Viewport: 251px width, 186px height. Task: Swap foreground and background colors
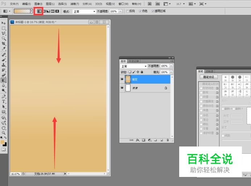coord(5,138)
